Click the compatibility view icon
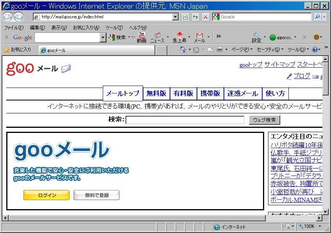This screenshot has height=233, width=331. click(x=185, y=17)
